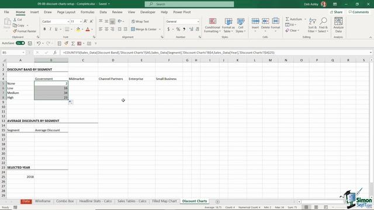Image resolution: width=374 pixels, height=210 pixels.
Task: Open the Clear dropdown
Action: [292, 30]
